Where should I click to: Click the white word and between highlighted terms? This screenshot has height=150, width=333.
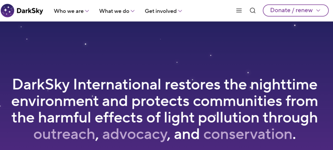pyautogui.click(x=187, y=134)
